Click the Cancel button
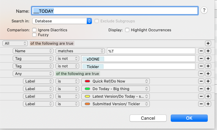This screenshot has width=217, height=130. [x=148, y=118]
